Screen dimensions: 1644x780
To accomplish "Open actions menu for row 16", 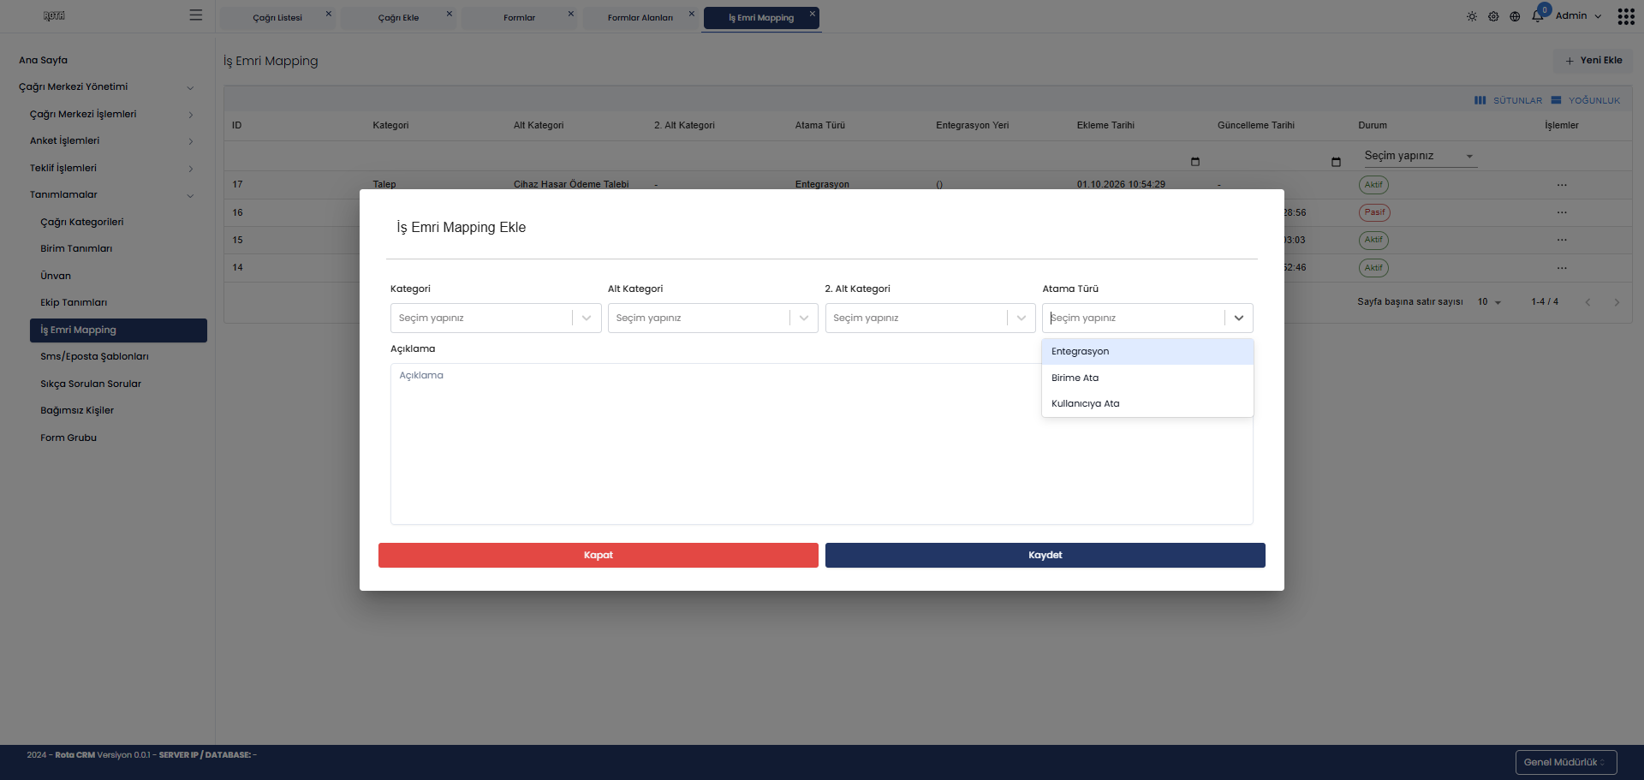I will (x=1562, y=212).
